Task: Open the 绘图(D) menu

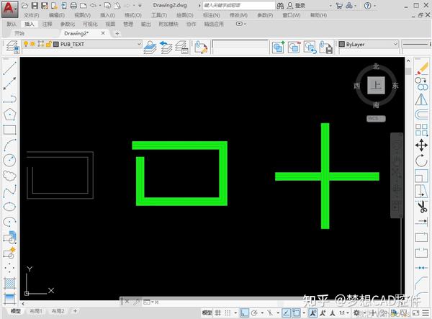Action: click(185, 15)
